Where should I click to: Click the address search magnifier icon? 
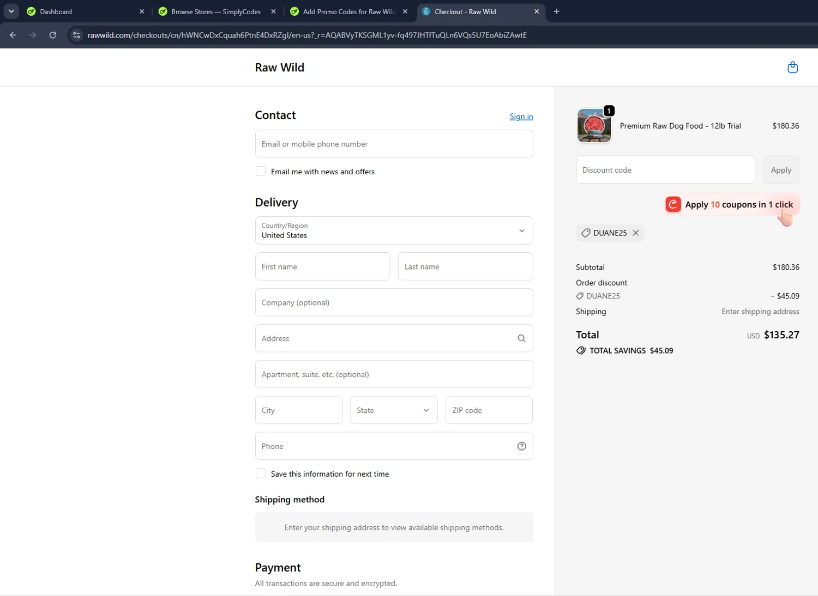point(521,338)
